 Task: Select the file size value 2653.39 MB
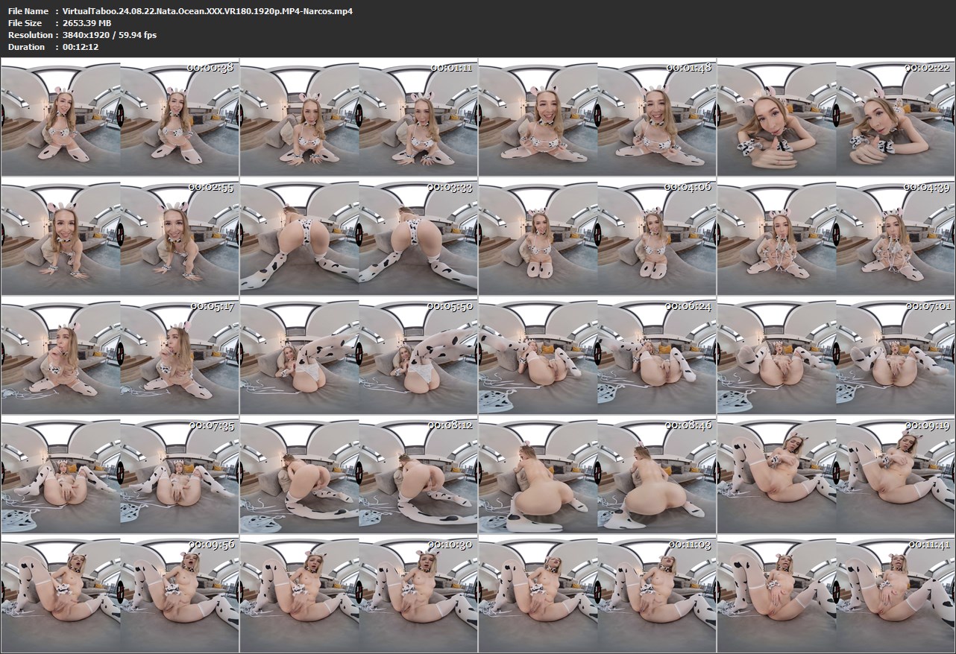tap(88, 23)
